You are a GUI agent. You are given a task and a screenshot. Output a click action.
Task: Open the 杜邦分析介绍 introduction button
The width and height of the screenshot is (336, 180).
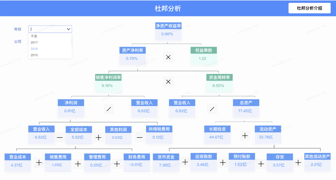pyautogui.click(x=310, y=8)
